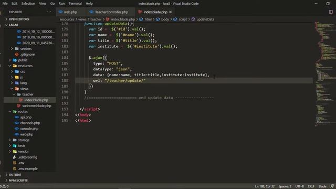Click line number 184 in the gutter
336x189 pixels.
pos(65,58)
